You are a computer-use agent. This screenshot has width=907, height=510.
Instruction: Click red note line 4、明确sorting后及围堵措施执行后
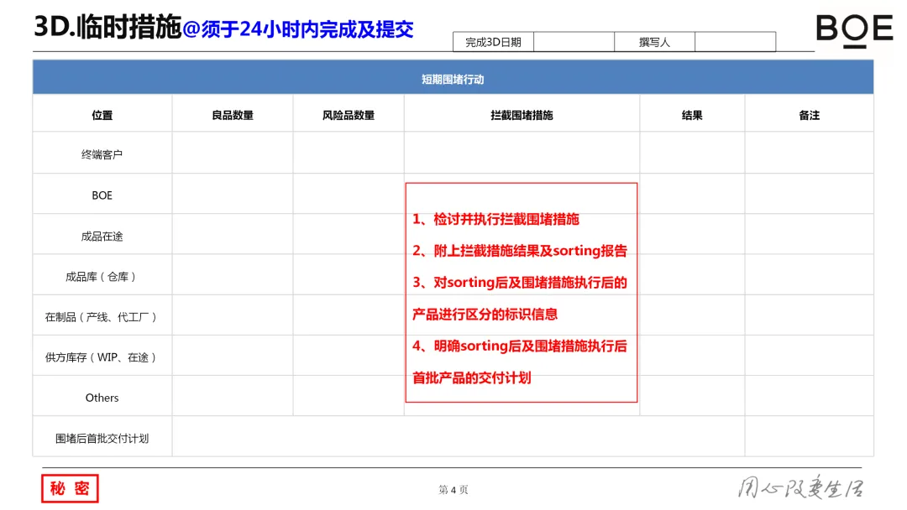click(520, 346)
